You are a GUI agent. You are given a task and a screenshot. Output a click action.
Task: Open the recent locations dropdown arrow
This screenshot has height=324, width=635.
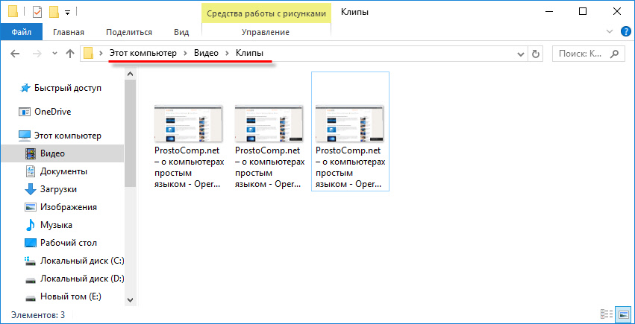pos(54,54)
